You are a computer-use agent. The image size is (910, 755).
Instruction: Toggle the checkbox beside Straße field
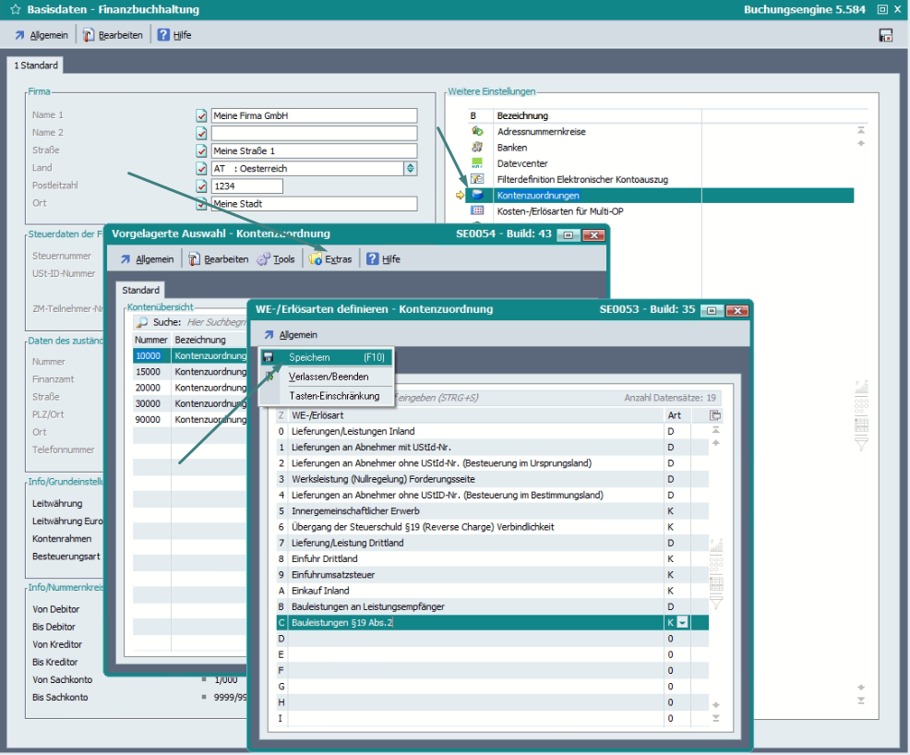click(201, 151)
